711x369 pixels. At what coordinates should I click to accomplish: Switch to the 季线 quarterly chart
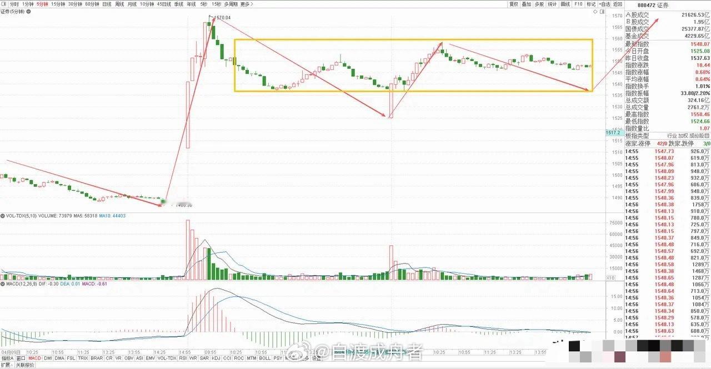178,4
